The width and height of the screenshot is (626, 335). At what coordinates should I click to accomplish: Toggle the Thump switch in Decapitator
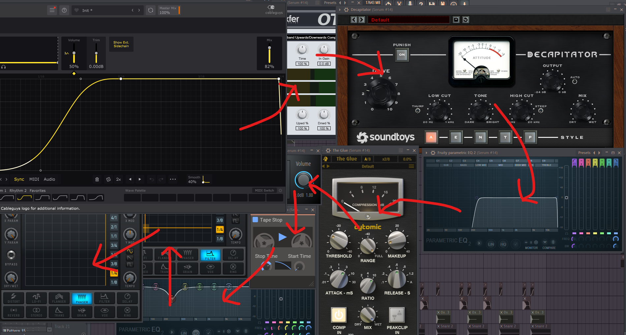coord(418,111)
